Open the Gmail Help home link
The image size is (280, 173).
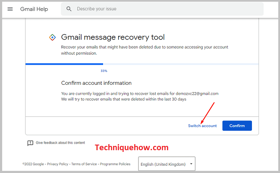[34, 9]
